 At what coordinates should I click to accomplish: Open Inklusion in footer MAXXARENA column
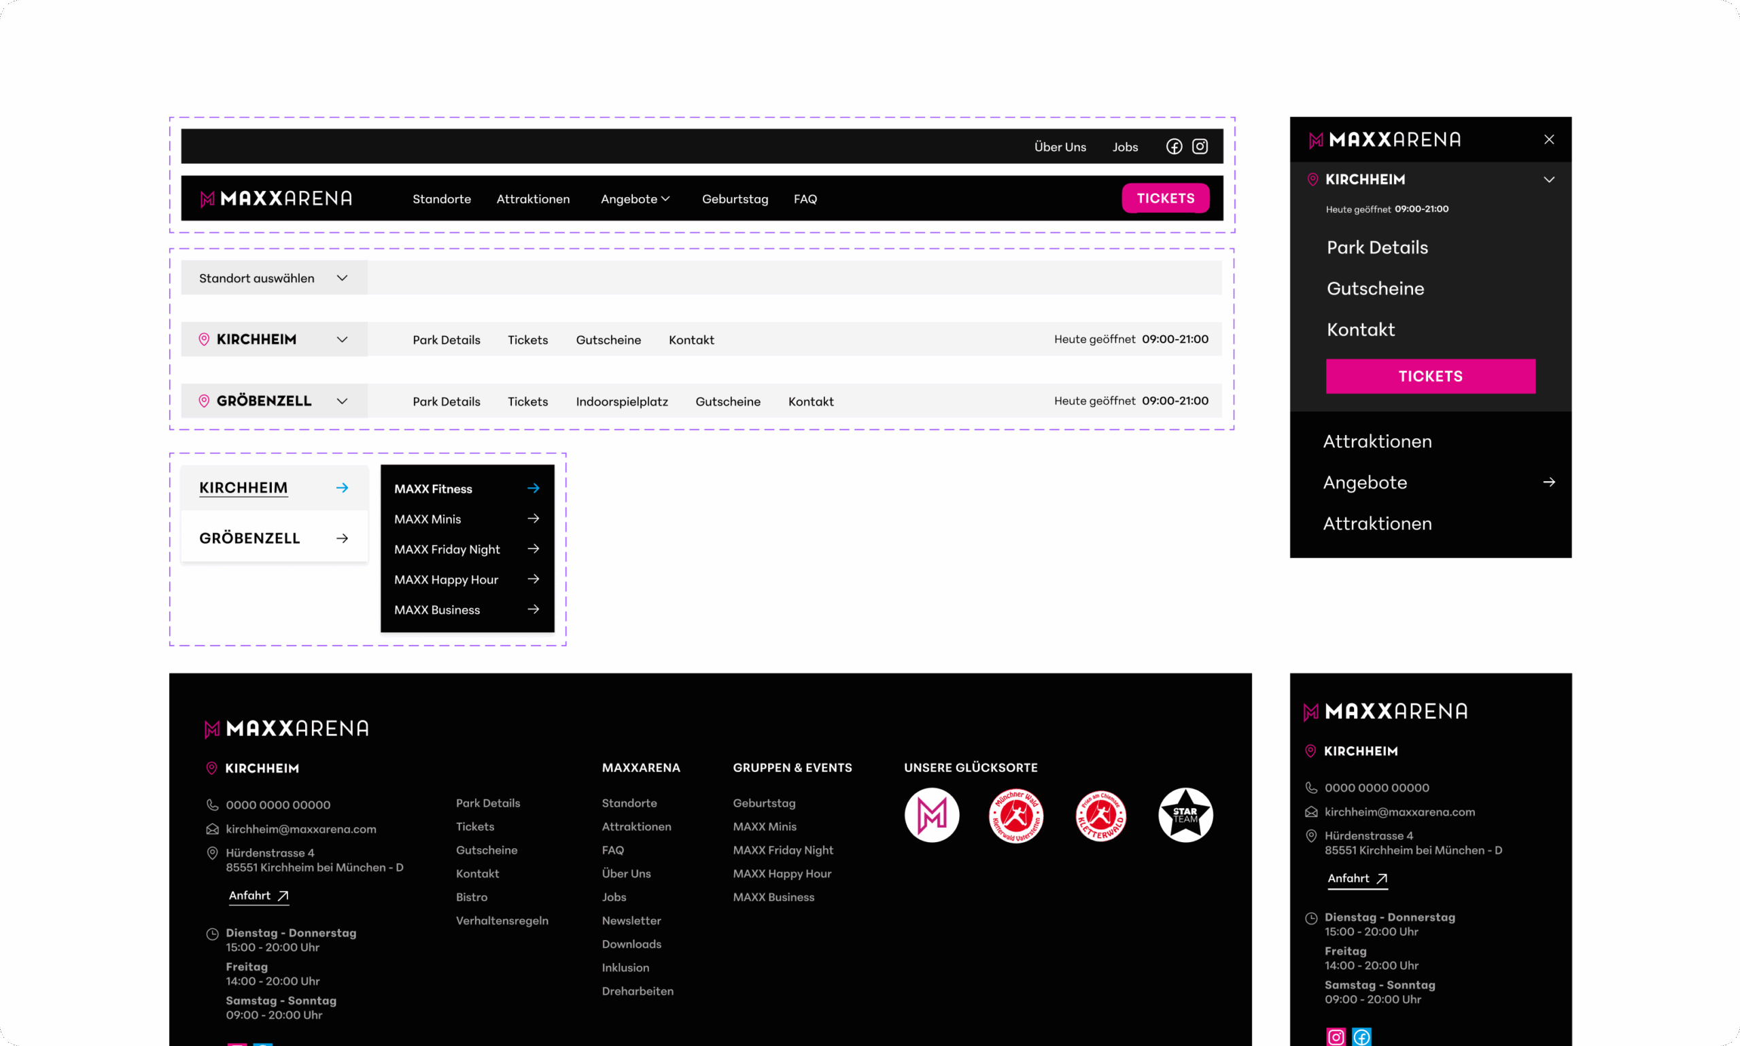[x=625, y=968]
